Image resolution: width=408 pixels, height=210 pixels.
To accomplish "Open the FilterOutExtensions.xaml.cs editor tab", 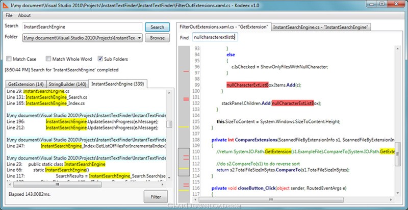I will pyautogui.click(x=224, y=27).
